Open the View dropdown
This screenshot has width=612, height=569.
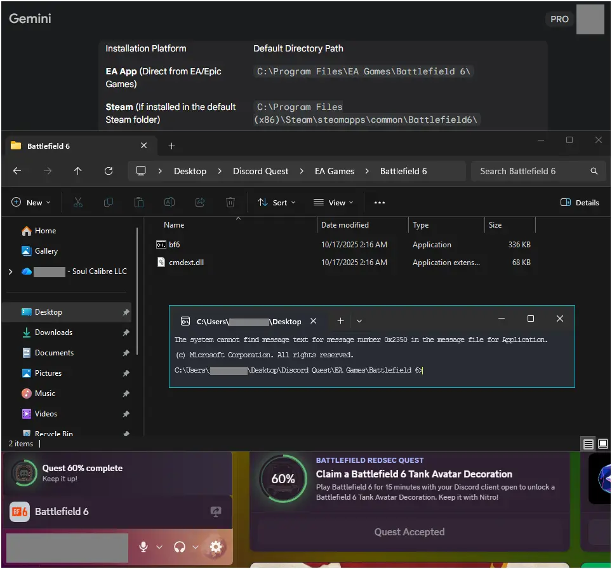click(x=333, y=202)
